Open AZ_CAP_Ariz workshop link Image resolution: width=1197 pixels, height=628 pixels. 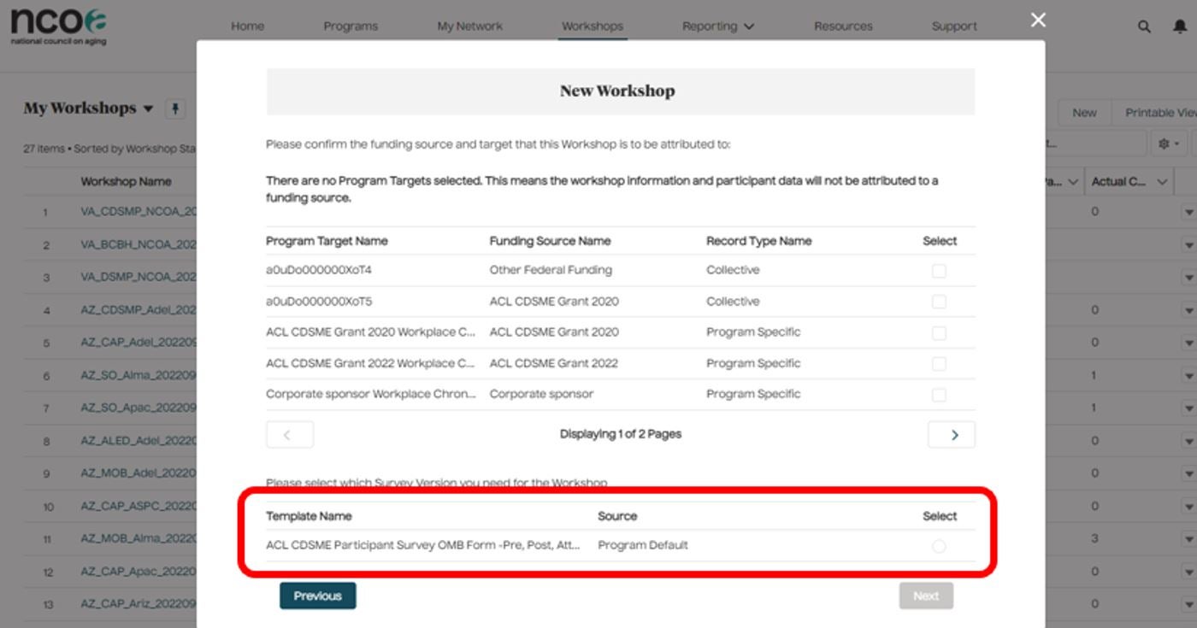click(139, 604)
